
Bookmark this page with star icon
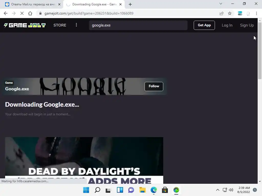pos(230,13)
